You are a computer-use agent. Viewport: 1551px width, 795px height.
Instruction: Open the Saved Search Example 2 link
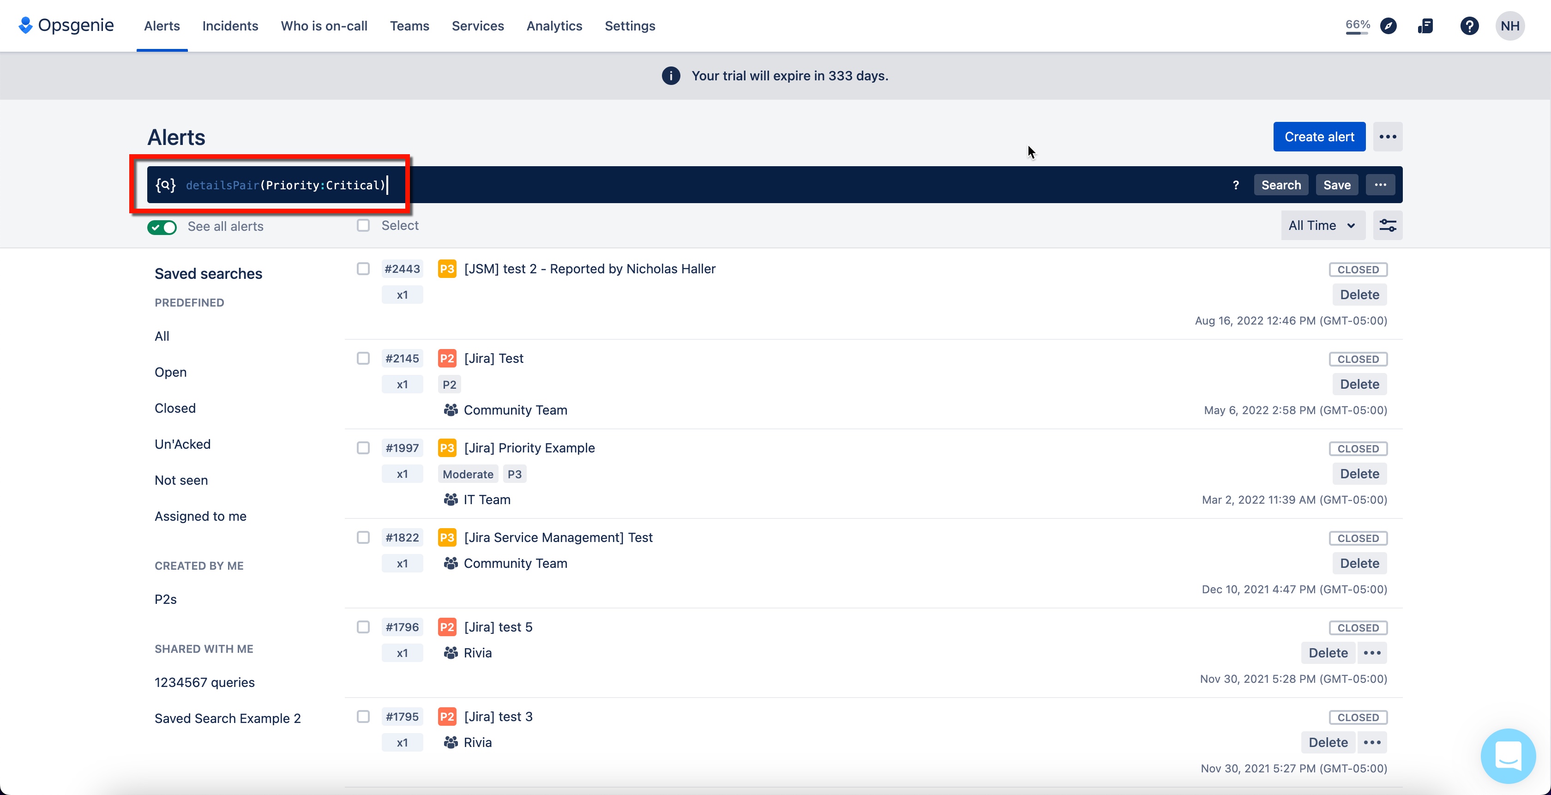pos(228,718)
